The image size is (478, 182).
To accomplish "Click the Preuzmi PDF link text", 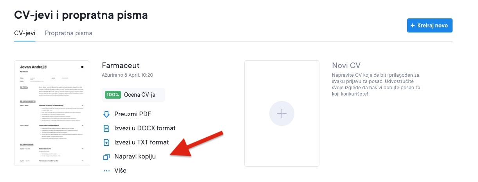I will pyautogui.click(x=133, y=114).
